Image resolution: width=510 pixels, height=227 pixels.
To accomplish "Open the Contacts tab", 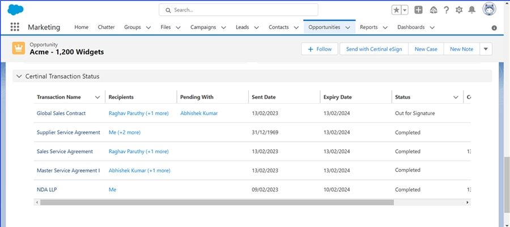I will [x=278, y=27].
